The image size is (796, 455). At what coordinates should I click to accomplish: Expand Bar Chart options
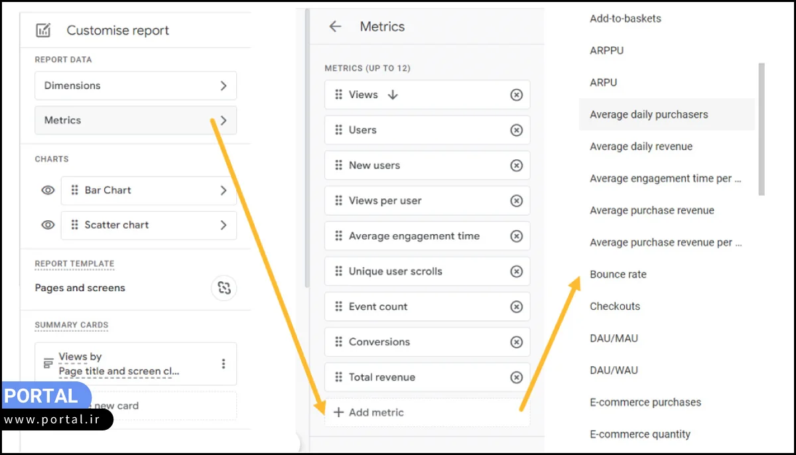[224, 190]
